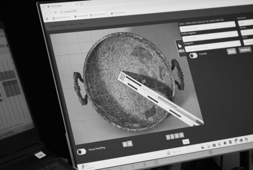Click the Lotto and Data inizio Lotto field
253x170 pixels.
pyautogui.click(x=207, y=27)
